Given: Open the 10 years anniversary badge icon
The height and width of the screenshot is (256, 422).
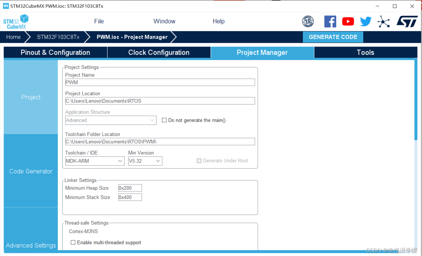Looking at the screenshot, I should [x=308, y=21].
